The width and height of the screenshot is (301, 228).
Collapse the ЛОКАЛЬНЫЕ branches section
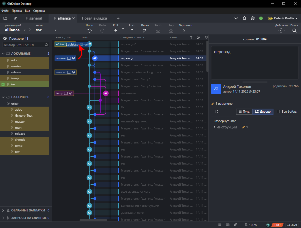[x=3, y=53]
